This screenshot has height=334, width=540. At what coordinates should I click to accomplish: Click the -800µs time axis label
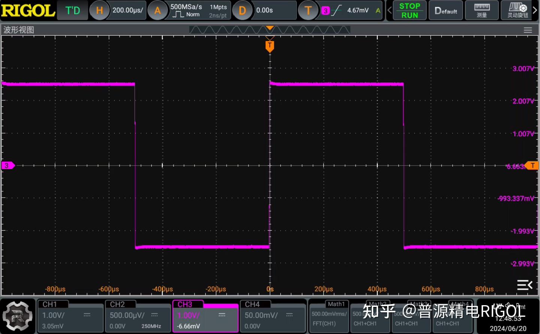55,289
